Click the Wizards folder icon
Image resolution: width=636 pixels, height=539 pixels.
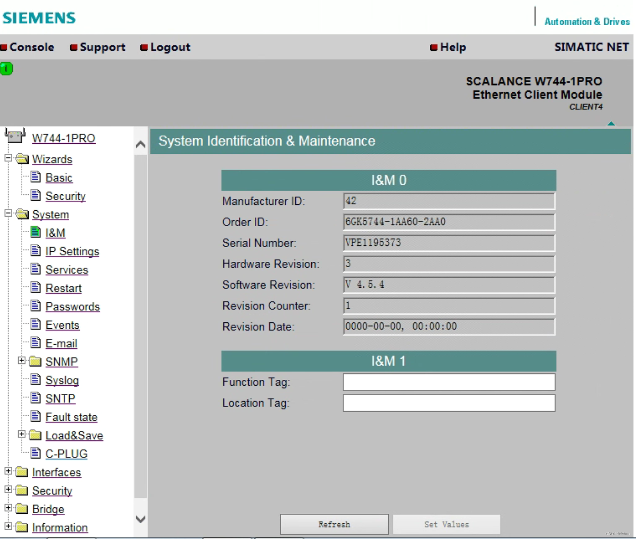(22, 159)
